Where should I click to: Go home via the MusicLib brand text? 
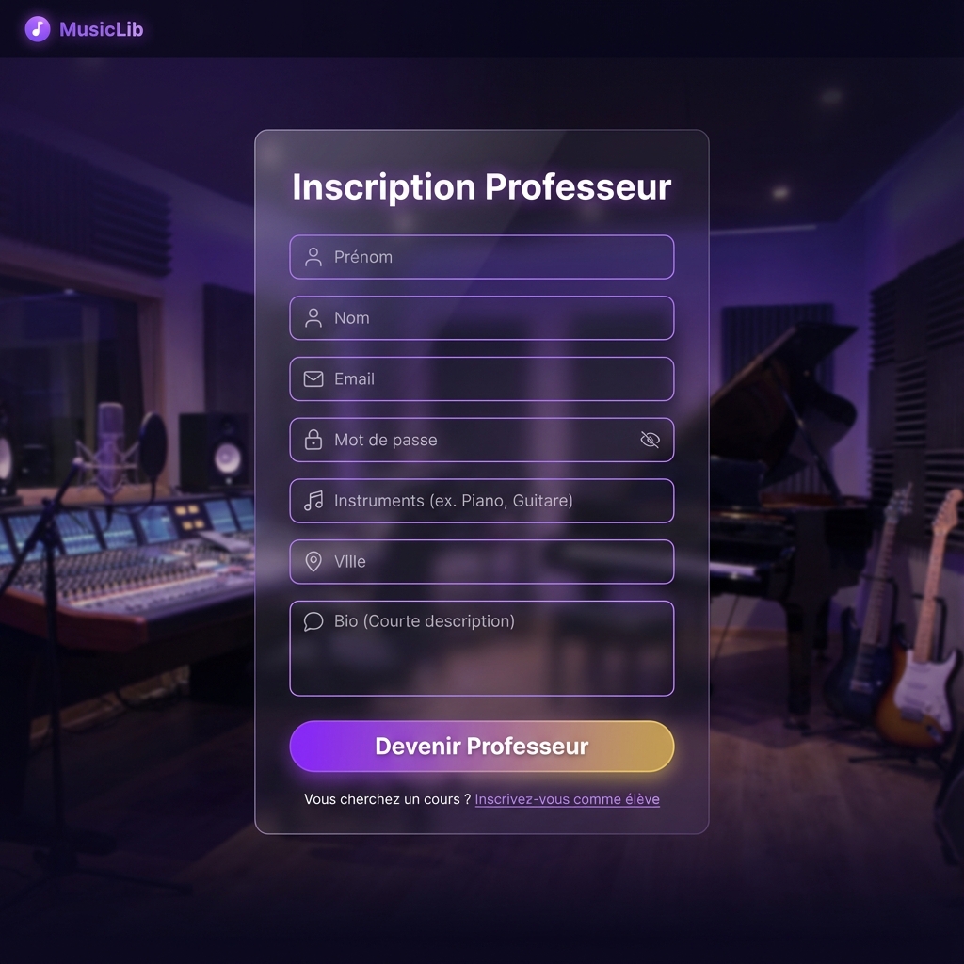pos(102,29)
